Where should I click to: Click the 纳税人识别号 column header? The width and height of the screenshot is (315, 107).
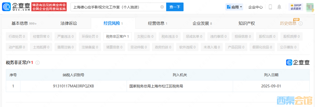(x=73, y=75)
